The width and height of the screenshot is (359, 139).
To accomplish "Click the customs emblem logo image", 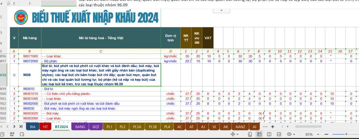I will [x=21, y=18].
